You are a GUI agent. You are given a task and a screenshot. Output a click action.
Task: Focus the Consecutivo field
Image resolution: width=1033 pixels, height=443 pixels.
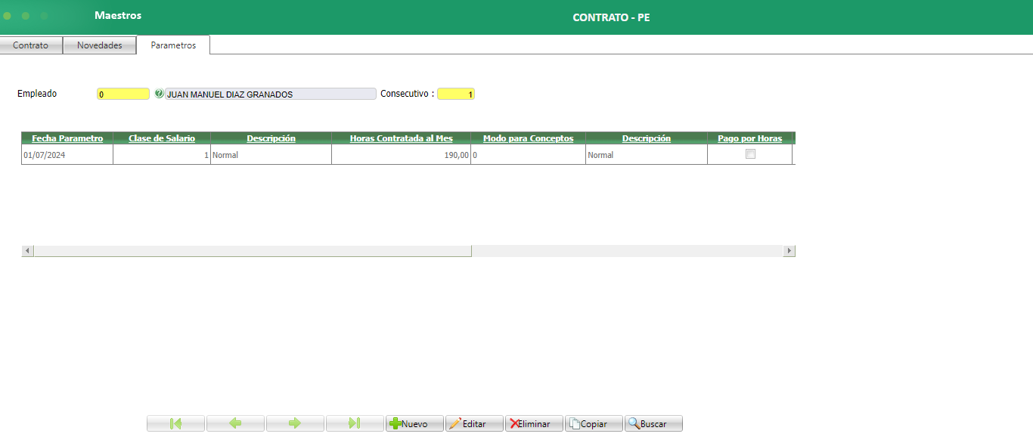pyautogui.click(x=456, y=94)
